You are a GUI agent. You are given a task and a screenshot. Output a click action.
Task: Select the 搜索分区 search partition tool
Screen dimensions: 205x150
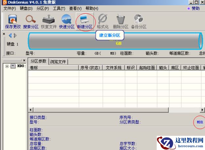31,22
